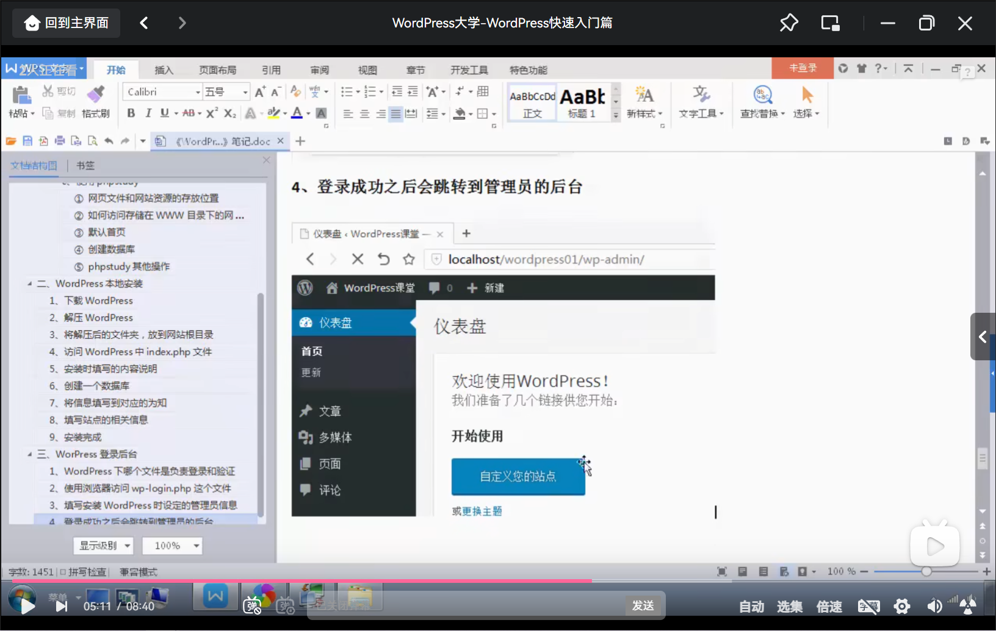Open the Calibri font name dropdown
The image size is (996, 631).
pos(198,92)
